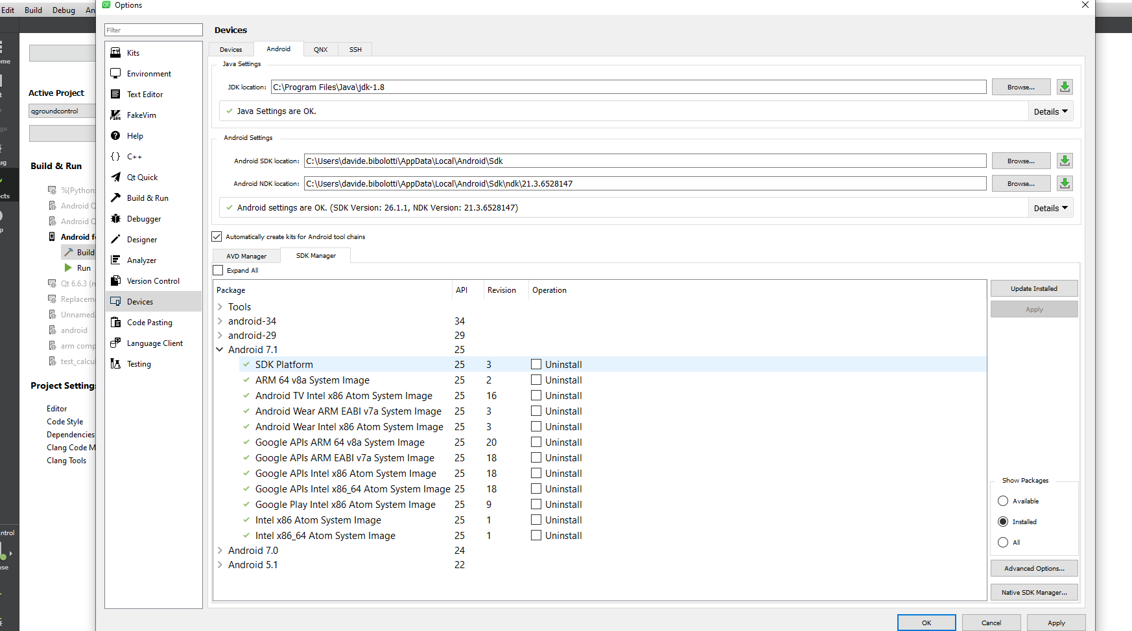Viewport: 1132px width, 631px height.
Task: Click the Kits icon in the sidebar
Action: (115, 52)
